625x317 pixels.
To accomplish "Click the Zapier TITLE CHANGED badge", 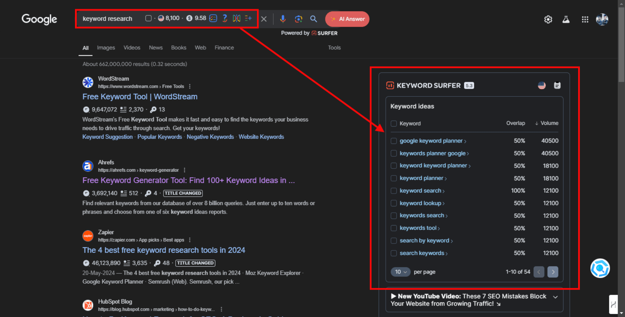I will pyautogui.click(x=195, y=263).
